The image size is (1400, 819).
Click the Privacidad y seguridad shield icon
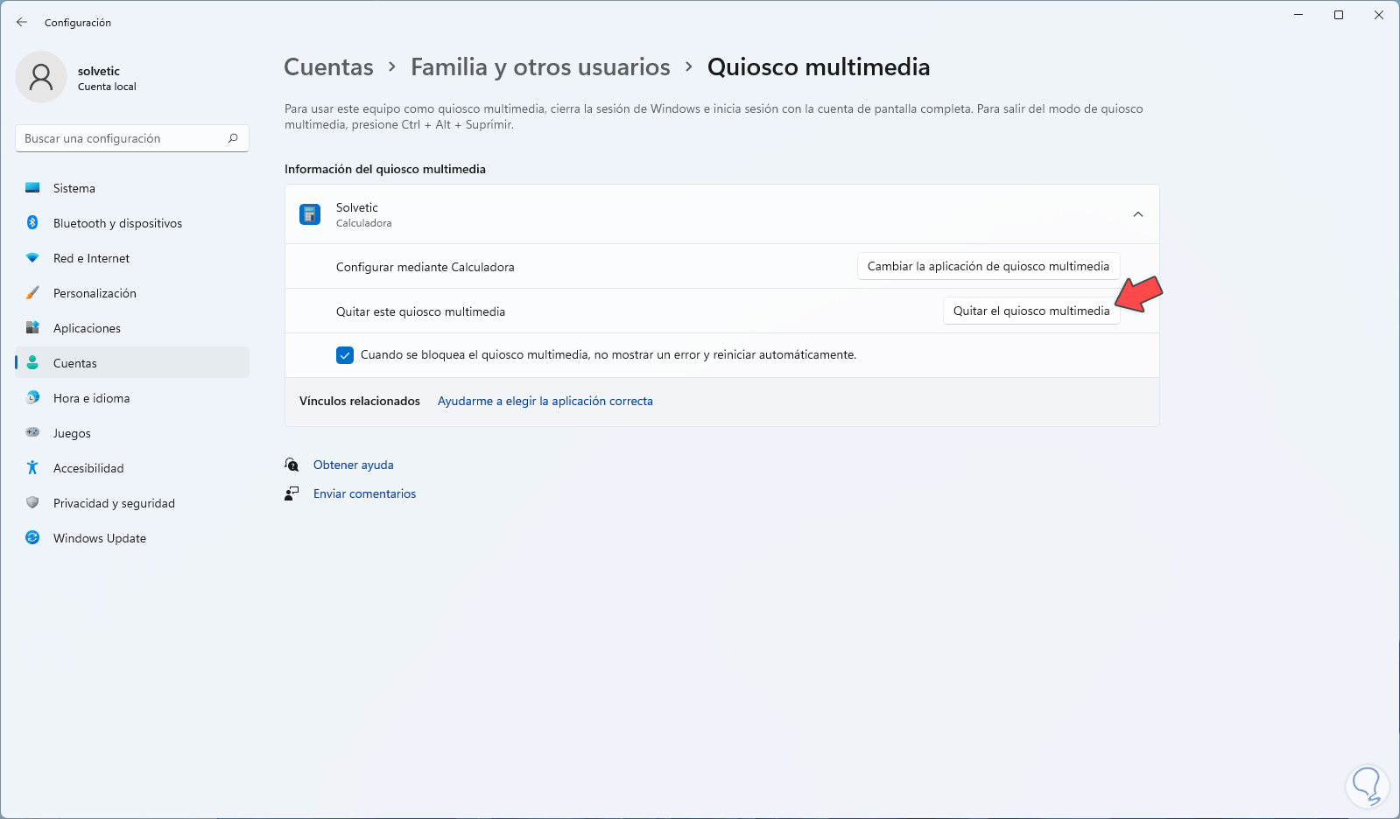coord(32,503)
